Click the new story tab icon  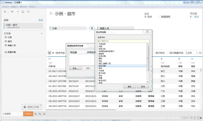[x=44, y=114]
